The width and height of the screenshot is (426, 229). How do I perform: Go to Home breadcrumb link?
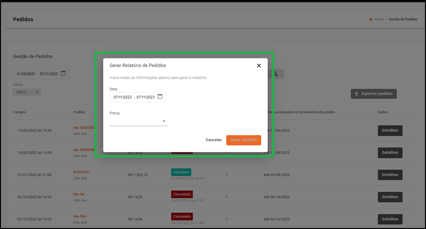[x=379, y=19]
